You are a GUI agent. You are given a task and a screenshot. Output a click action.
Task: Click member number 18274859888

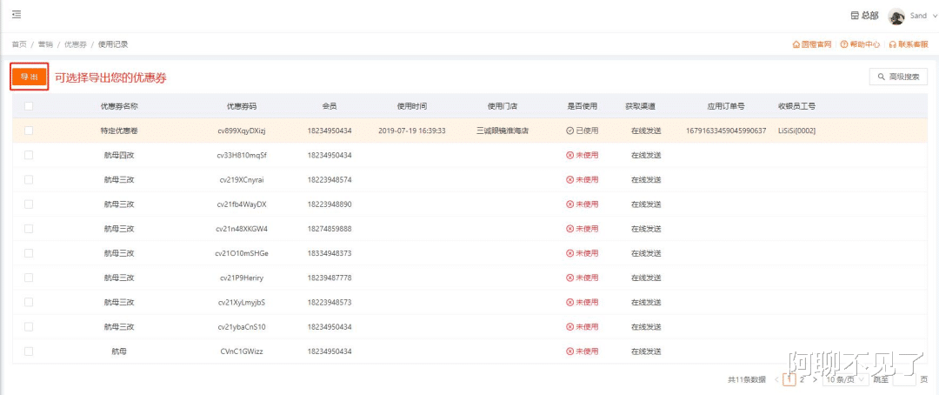[x=330, y=229]
